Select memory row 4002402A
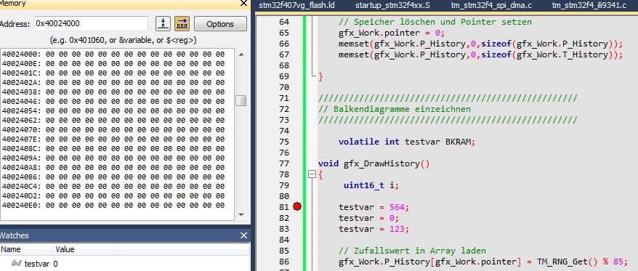Viewport: 638px width, 271px height. 113,82
